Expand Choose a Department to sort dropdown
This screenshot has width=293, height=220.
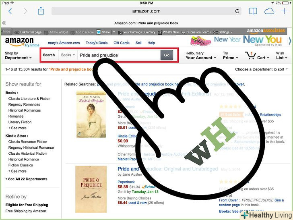pos(261,69)
